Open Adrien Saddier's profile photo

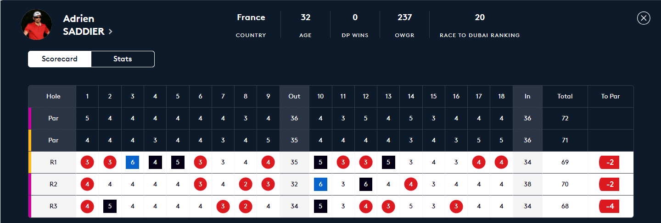click(x=36, y=25)
